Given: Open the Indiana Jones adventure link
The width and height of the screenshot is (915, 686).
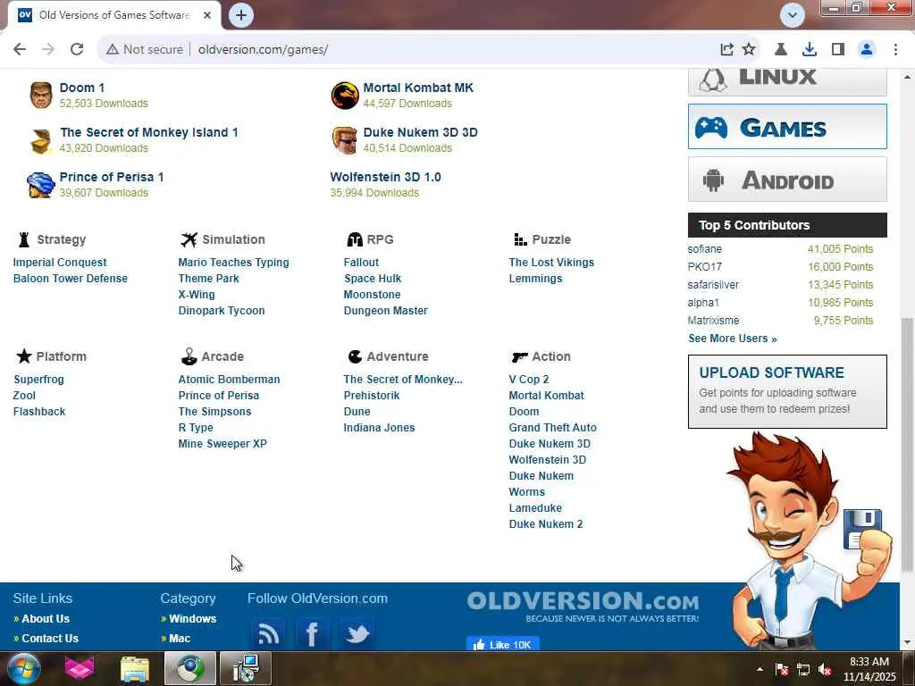Looking at the screenshot, I should click(x=379, y=428).
